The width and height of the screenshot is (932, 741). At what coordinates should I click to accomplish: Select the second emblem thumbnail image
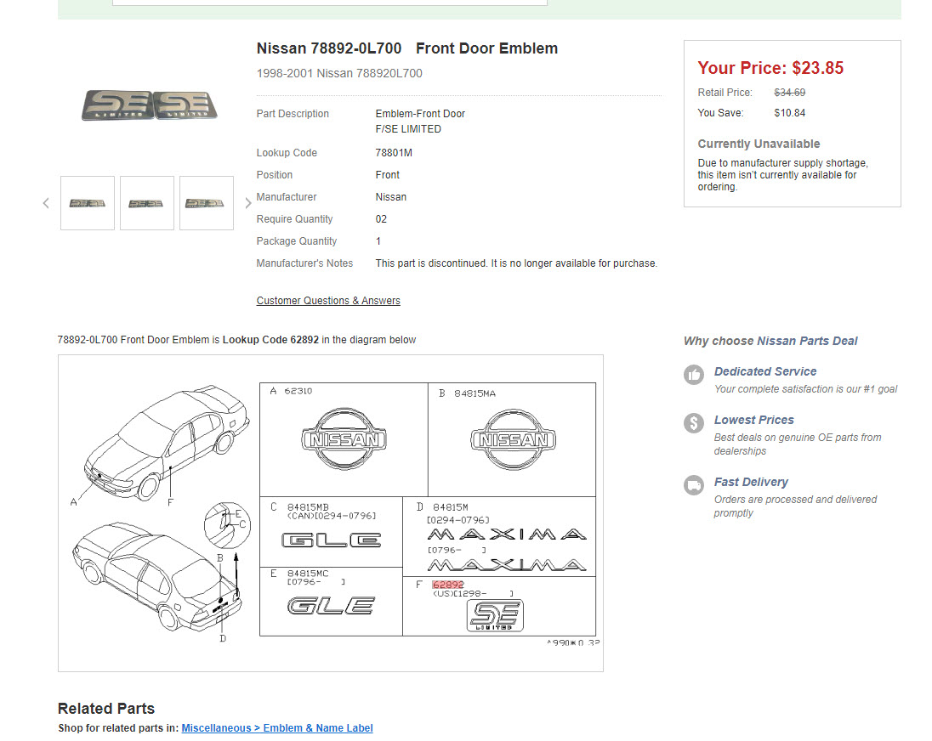coord(147,203)
